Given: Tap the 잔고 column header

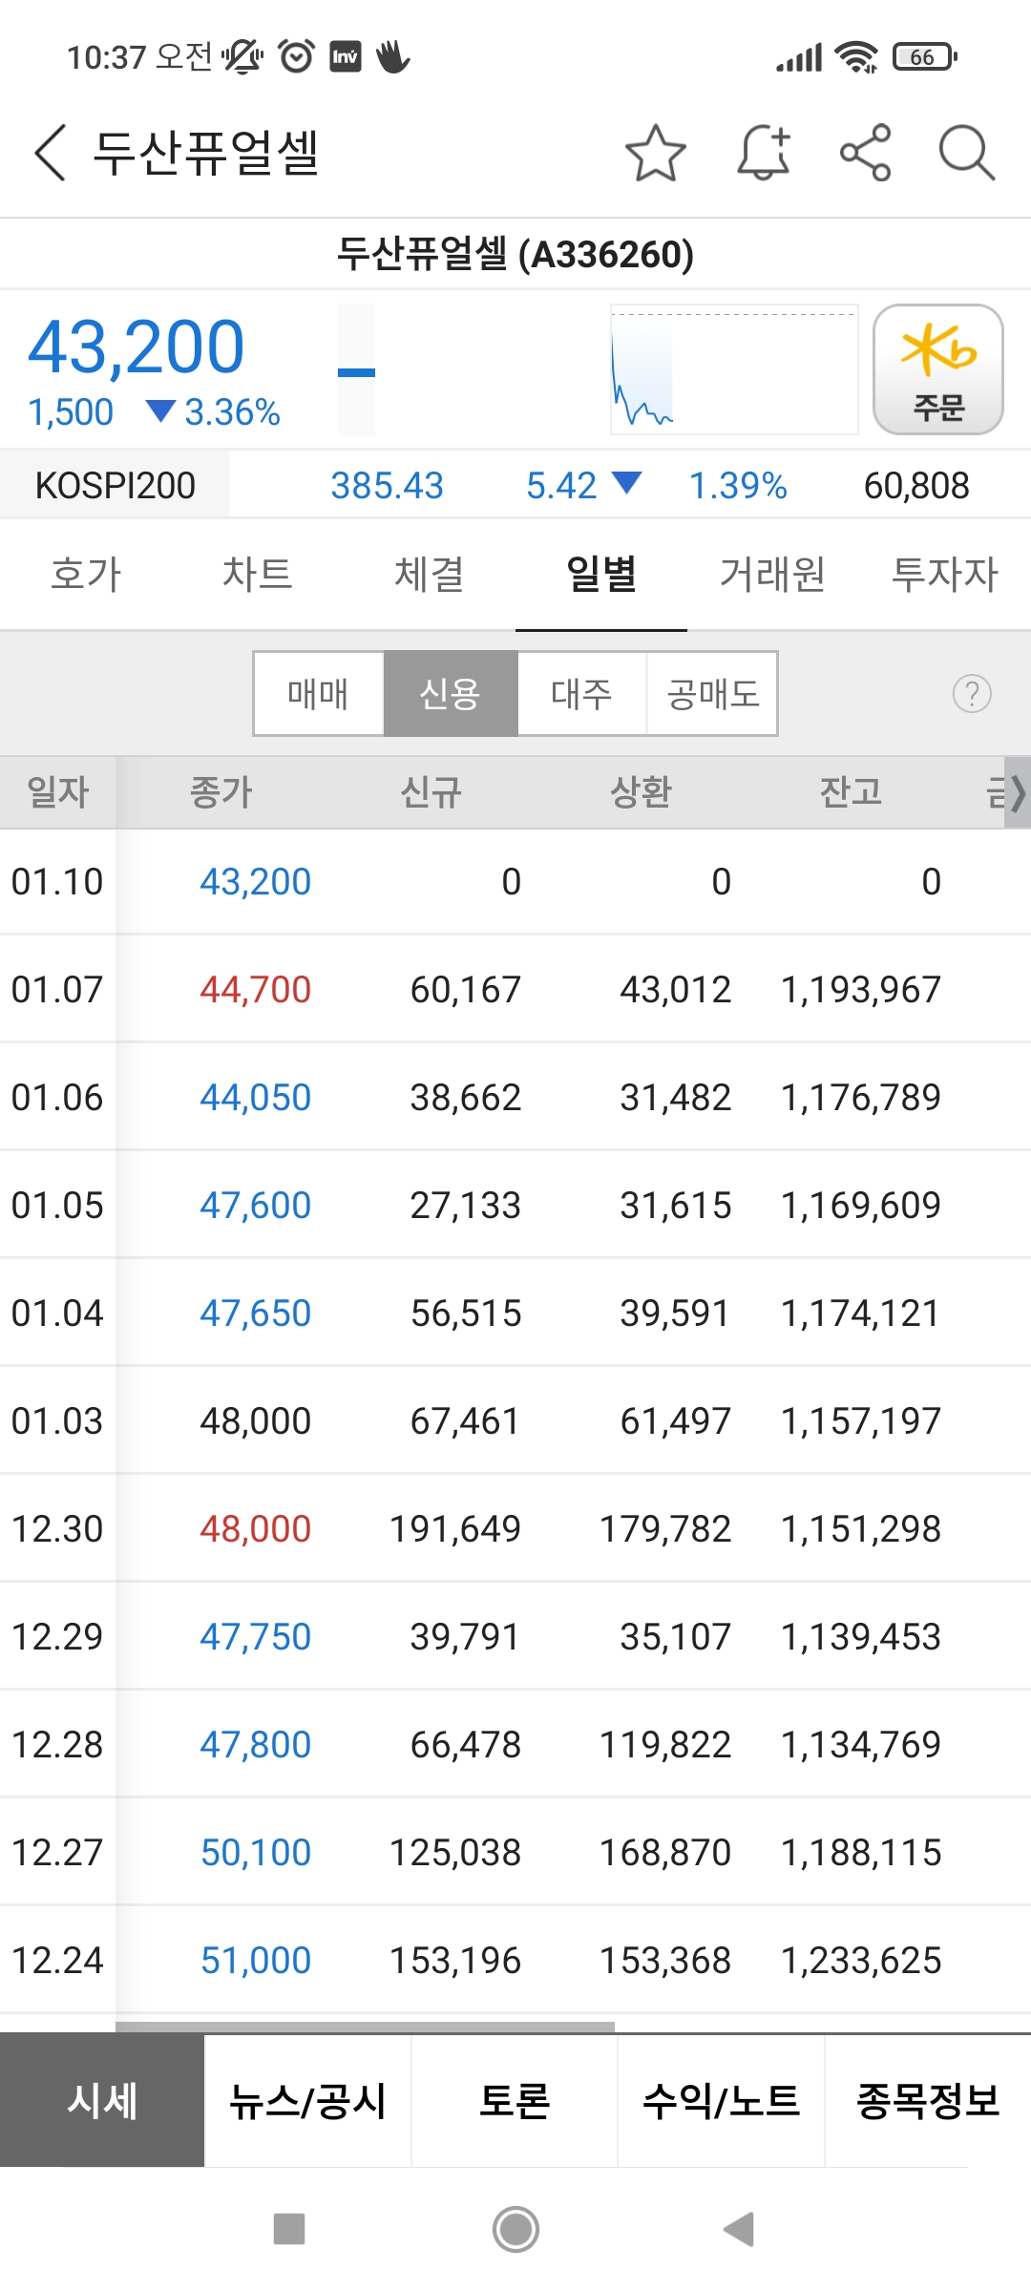Looking at the screenshot, I should (x=852, y=792).
